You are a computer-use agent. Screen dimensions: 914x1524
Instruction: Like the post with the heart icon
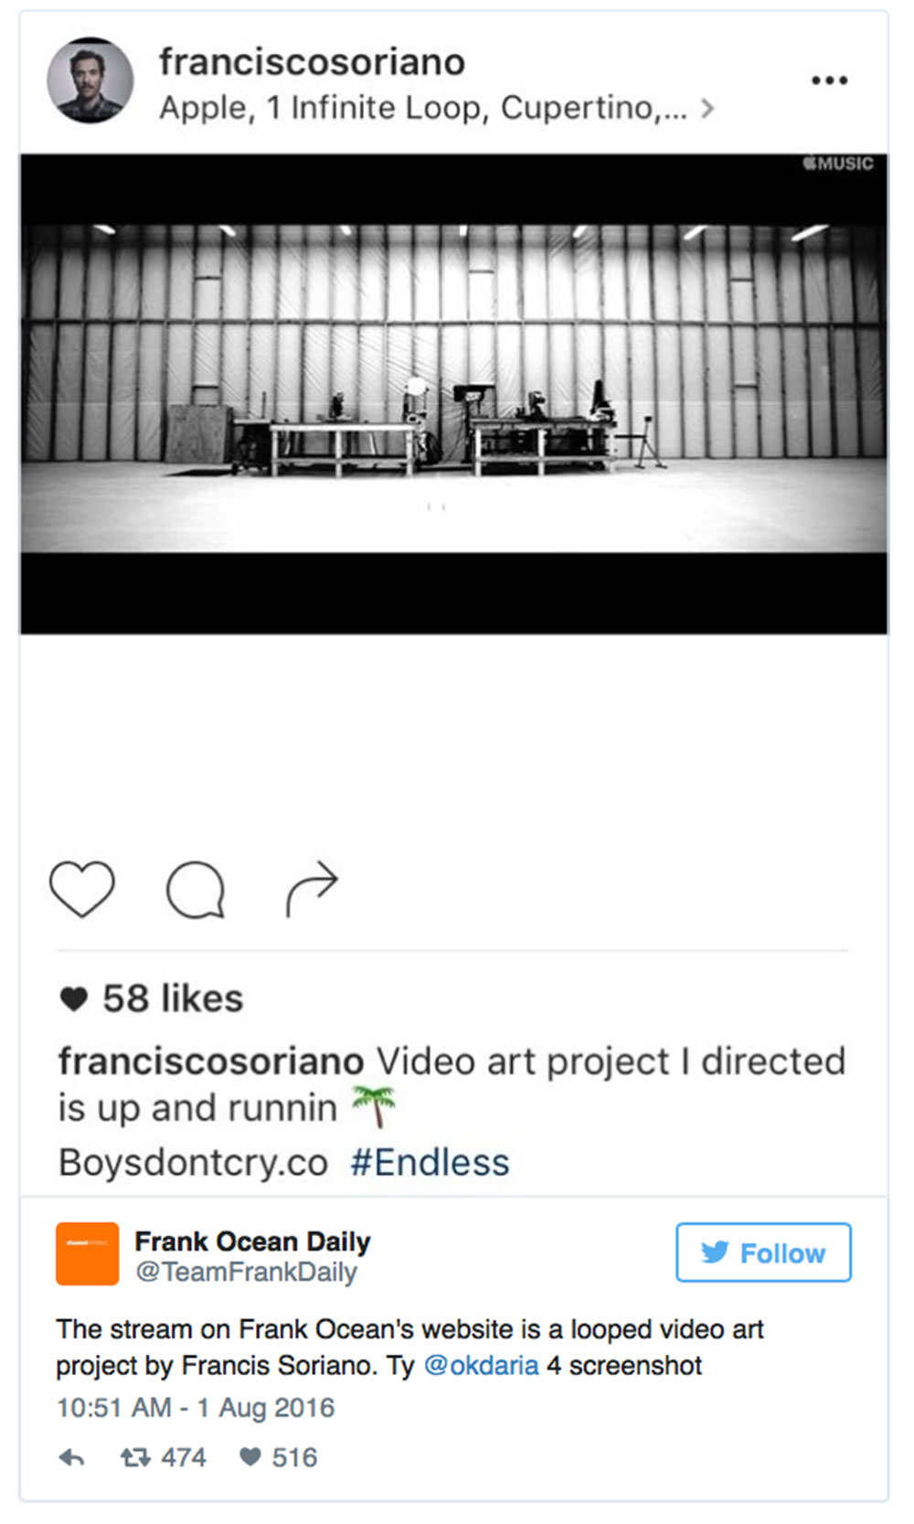[81, 888]
